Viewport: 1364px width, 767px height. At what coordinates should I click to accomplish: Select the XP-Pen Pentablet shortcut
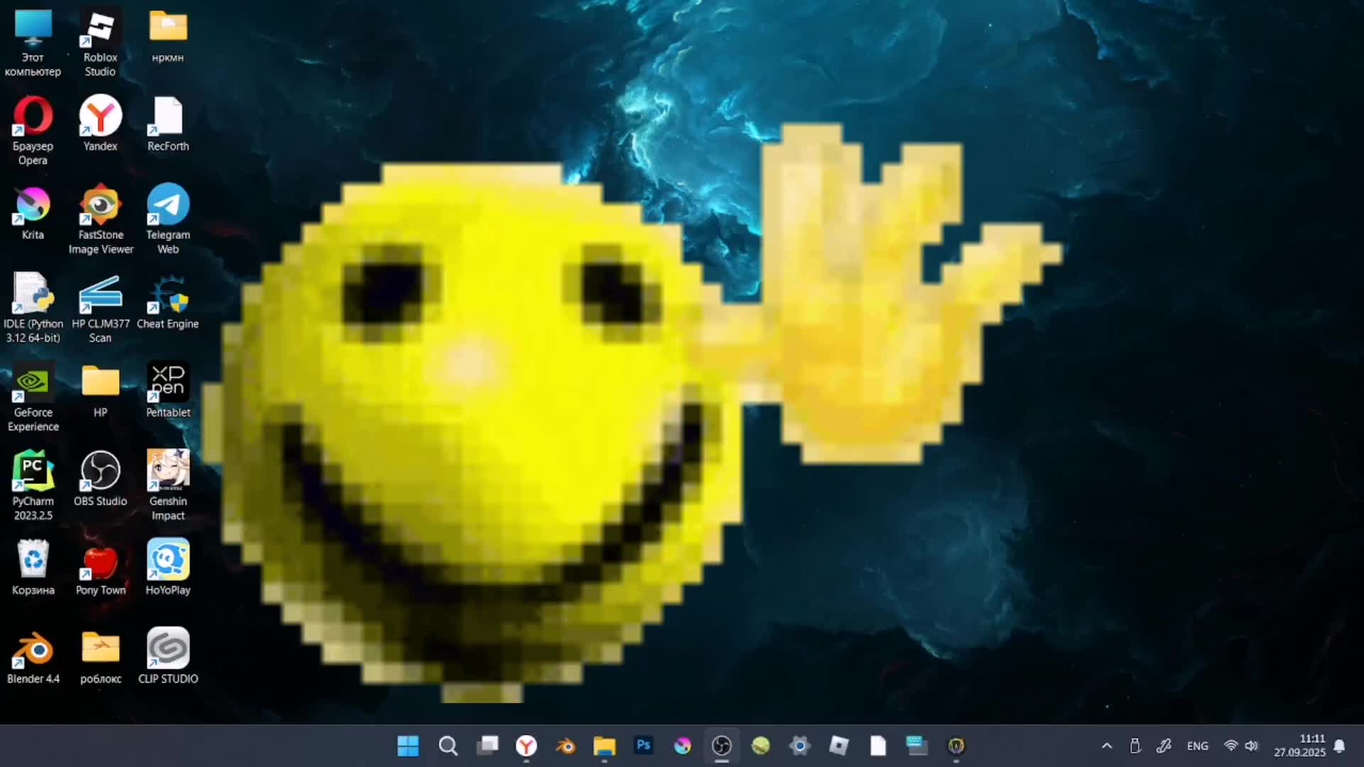pyautogui.click(x=168, y=391)
